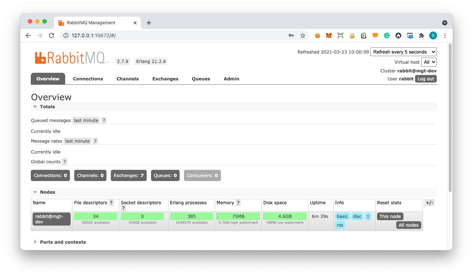Change Queued messages last minute range
Image resolution: width=473 pixels, height=277 pixels.
click(x=86, y=121)
